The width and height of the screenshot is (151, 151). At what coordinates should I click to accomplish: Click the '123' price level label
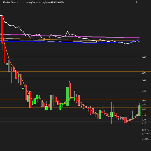click(144, 120)
